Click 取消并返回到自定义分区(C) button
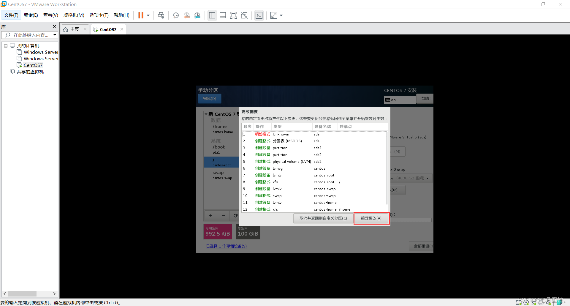The width and height of the screenshot is (570, 306). (323, 218)
